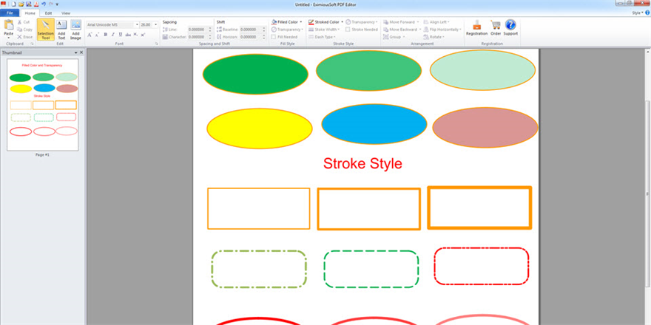Expand the Stroked Color dropdown

[341, 22]
